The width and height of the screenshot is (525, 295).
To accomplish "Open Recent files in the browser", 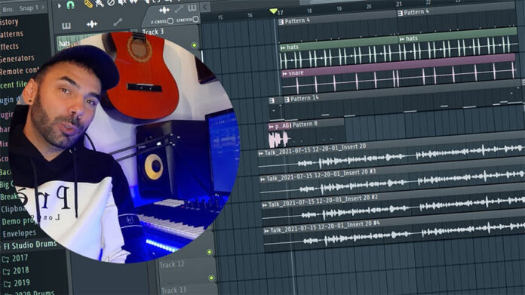I will tap(14, 85).
